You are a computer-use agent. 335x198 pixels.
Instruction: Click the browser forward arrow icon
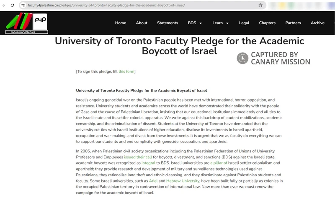pyautogui.click(x=3, y=5)
